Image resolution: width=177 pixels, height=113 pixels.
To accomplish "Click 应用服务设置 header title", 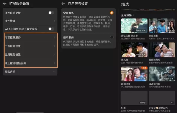I will tap(78, 4).
